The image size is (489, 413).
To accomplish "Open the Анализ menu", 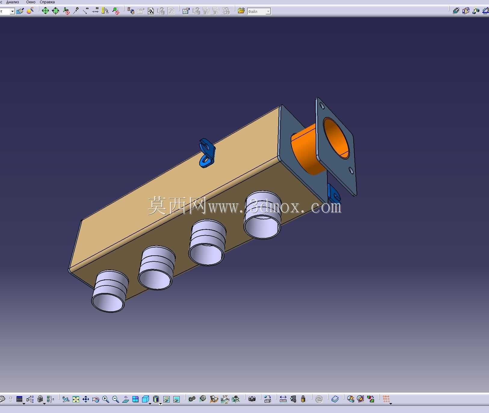I will (x=13, y=2).
